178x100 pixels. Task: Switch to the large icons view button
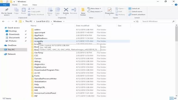pos(175,98)
